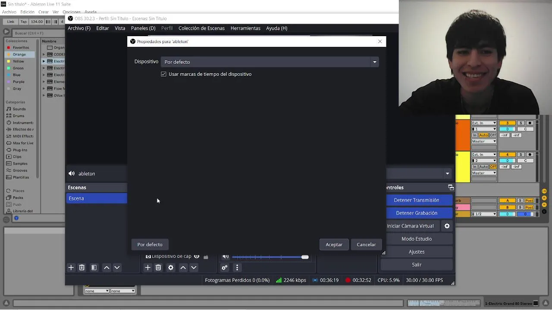Select Orange color collection in Ableton
Screen dimensions: 552x310
coord(19,54)
